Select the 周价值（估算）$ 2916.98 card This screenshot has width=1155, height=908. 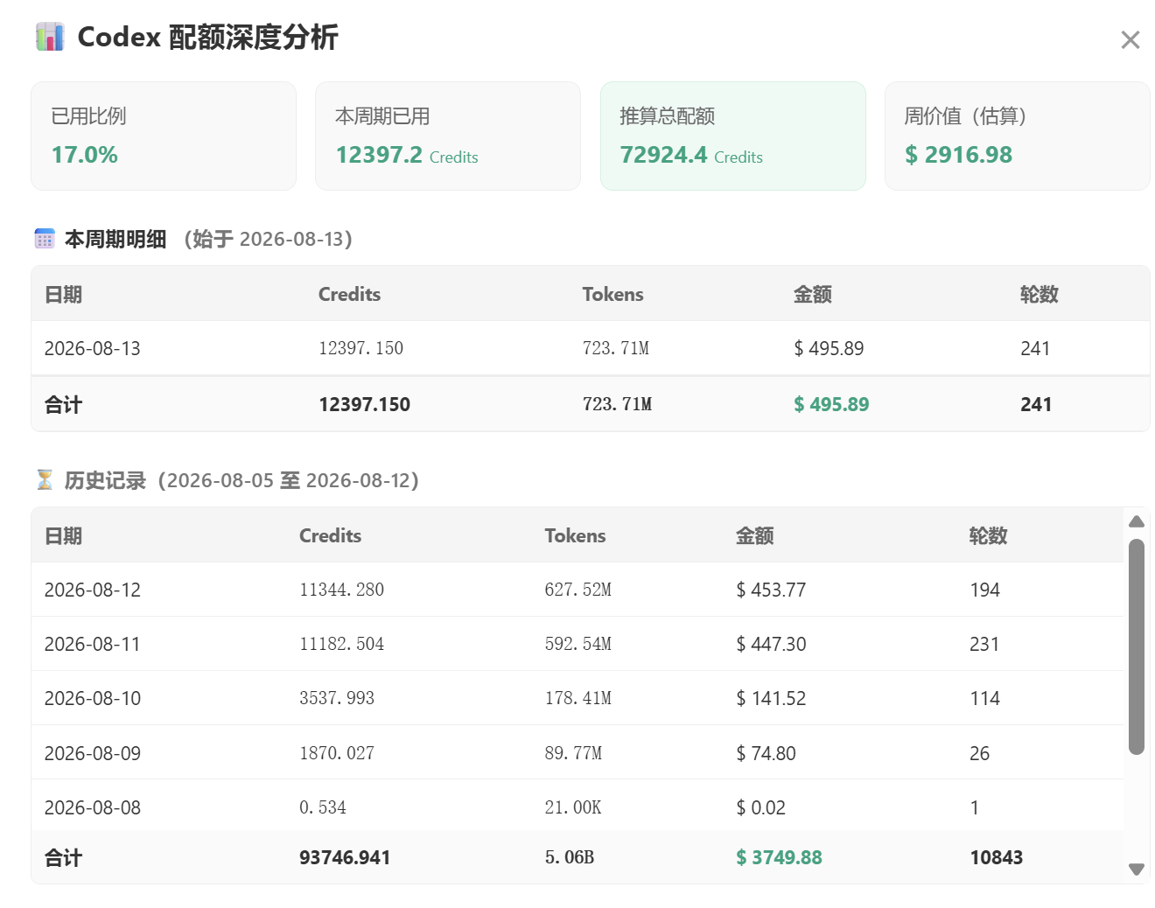click(1018, 136)
